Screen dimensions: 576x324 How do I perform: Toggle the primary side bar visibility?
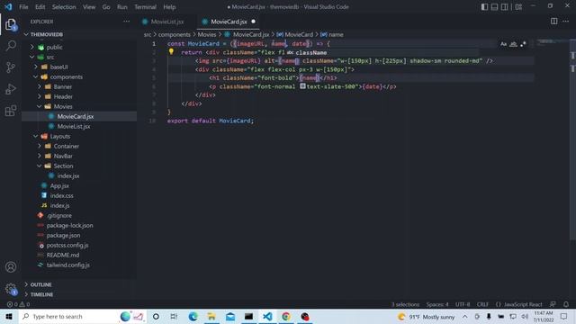(484, 6)
